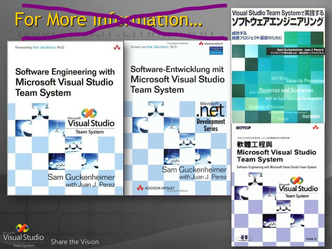This screenshot has height=249, width=332.
Task: Click 'Microsoft Visual Studio Team System' on Chinese cover
Action: coord(276,156)
